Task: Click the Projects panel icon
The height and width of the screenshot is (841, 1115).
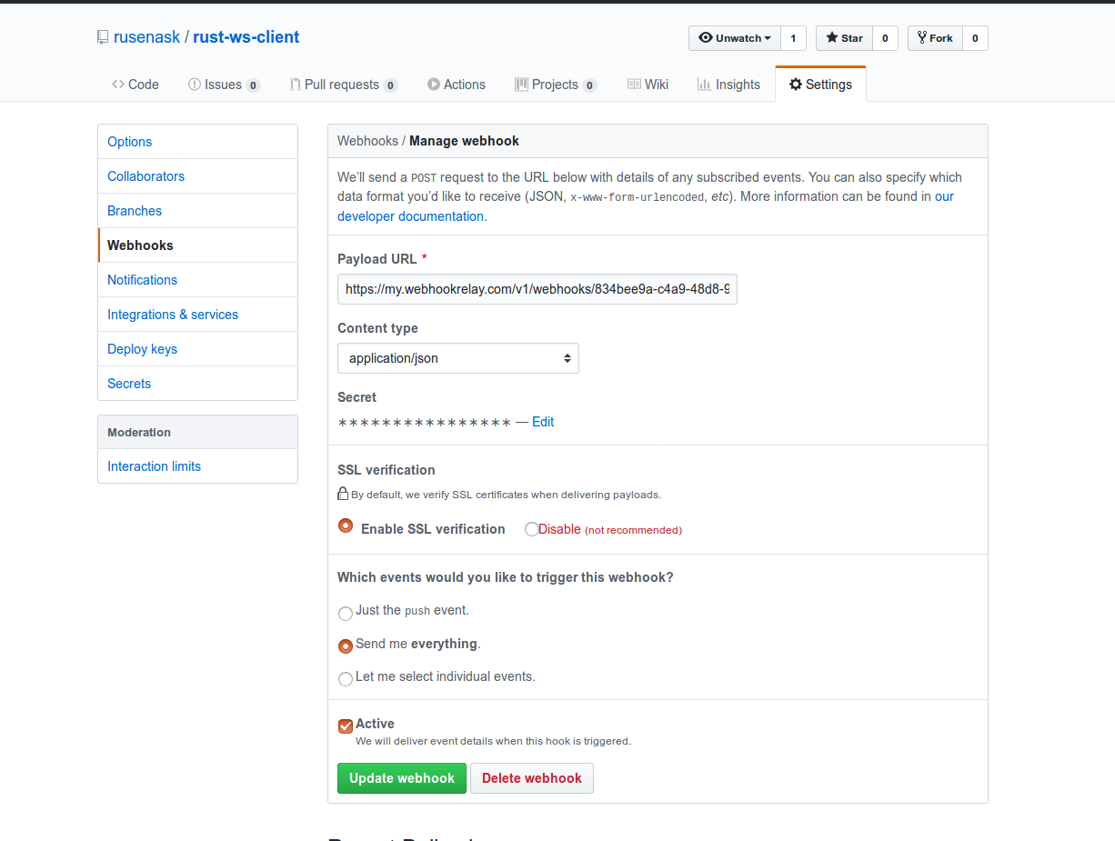Action: [x=523, y=84]
